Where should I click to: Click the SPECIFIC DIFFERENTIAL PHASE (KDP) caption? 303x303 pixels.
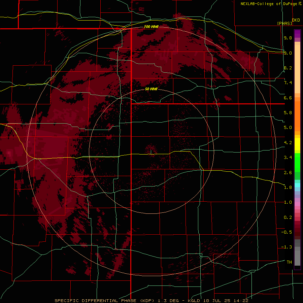tap(105, 301)
